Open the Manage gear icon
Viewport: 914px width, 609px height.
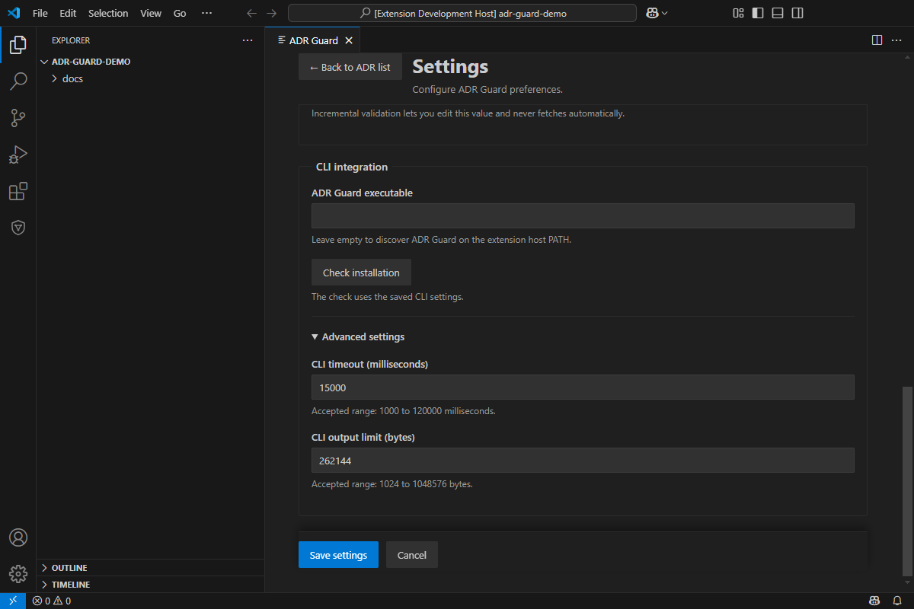point(18,573)
